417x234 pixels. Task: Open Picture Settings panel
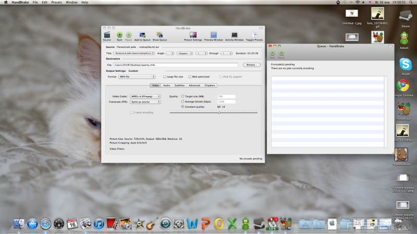pyautogui.click(x=193, y=35)
